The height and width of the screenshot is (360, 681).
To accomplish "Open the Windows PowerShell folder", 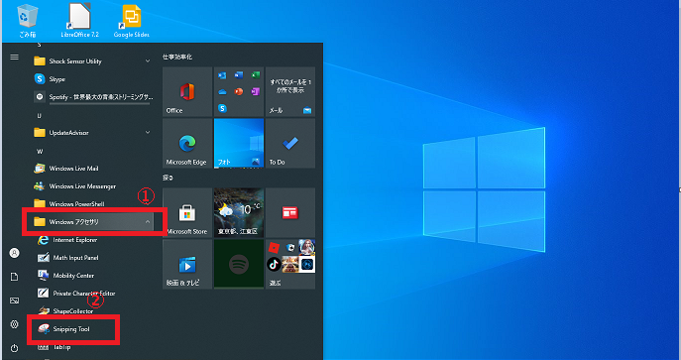I will [x=92, y=203].
